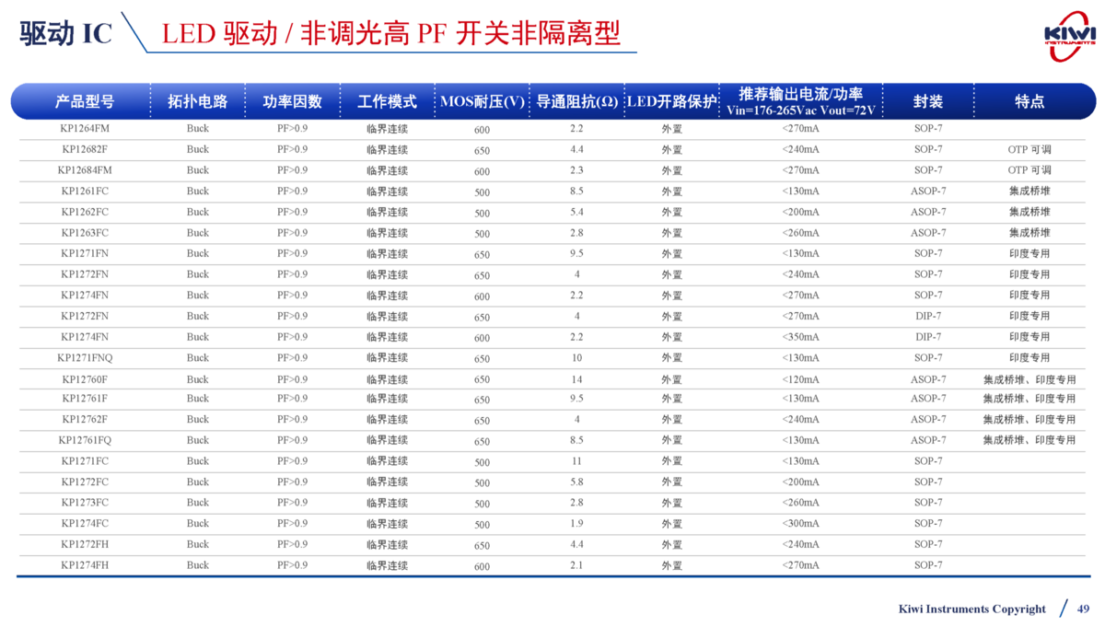Click the KP12761FQ product model
Image resolution: width=1105 pixels, height=627 pixels.
85,440
